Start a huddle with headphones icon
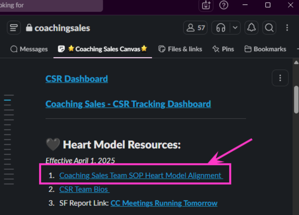Viewport: 299px width, 215px height. pyautogui.click(x=221, y=28)
